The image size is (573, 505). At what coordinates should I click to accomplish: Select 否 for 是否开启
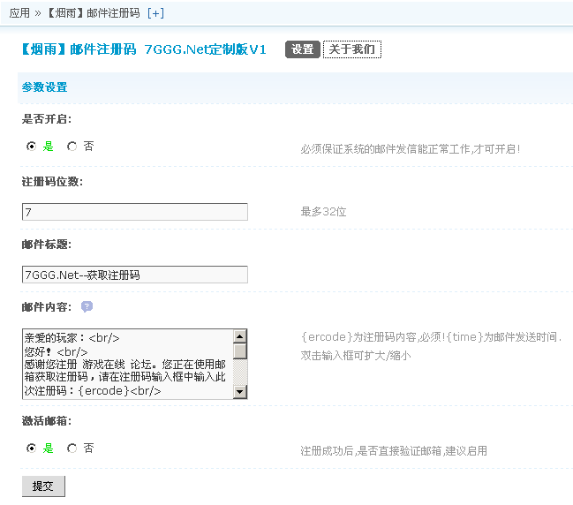click(x=72, y=147)
